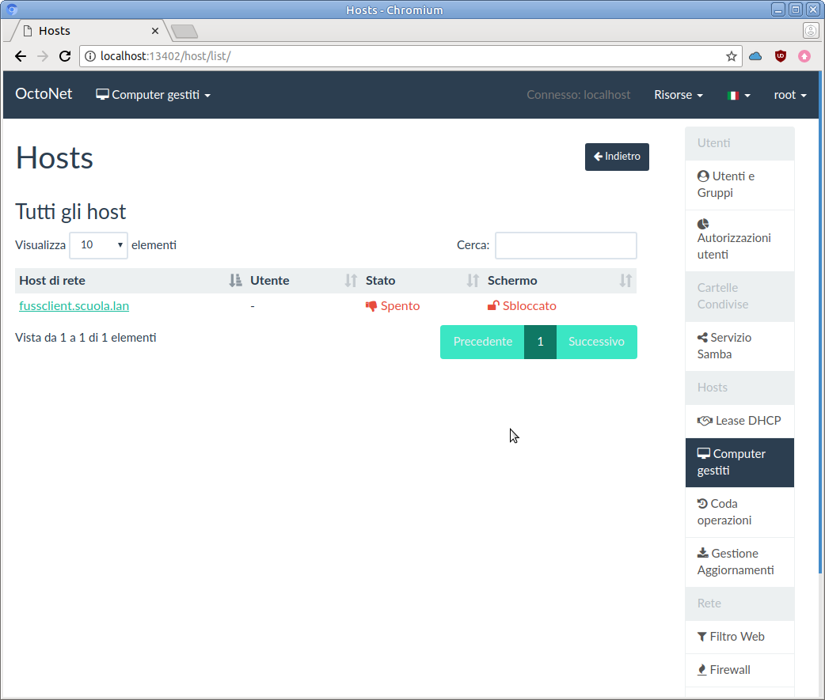Open Gestione Aggiornamenti sidebar item
The width and height of the screenshot is (825, 700).
[x=739, y=562]
